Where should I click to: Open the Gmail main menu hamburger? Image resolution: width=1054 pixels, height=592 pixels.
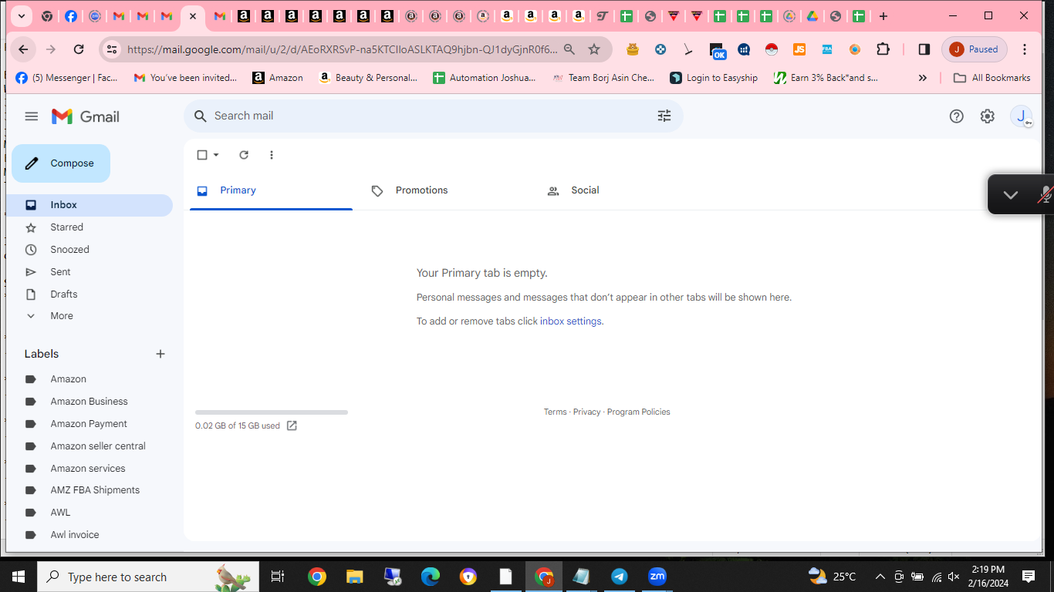pos(31,116)
